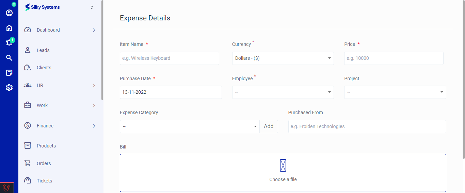This screenshot has height=193, width=465.
Task: Open the home icon in left rail
Action: click(x=9, y=28)
